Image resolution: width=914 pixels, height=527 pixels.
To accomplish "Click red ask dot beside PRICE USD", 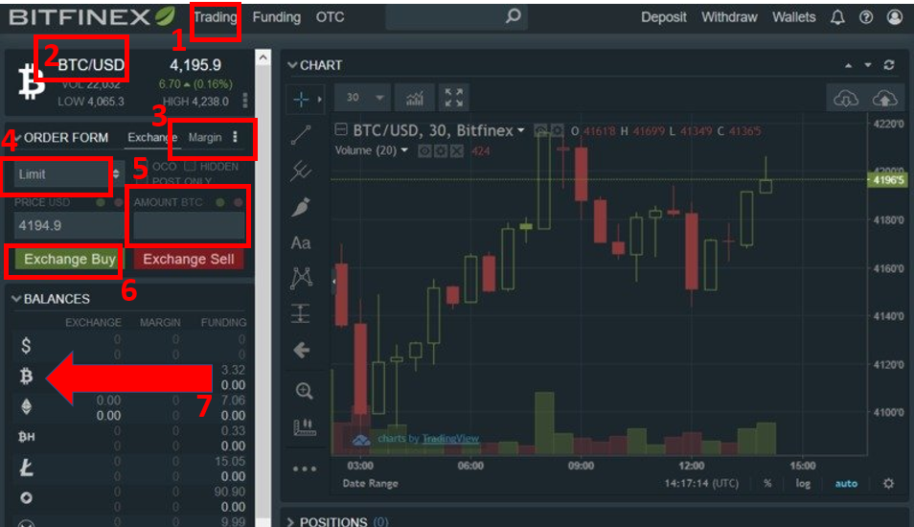I will tap(119, 202).
